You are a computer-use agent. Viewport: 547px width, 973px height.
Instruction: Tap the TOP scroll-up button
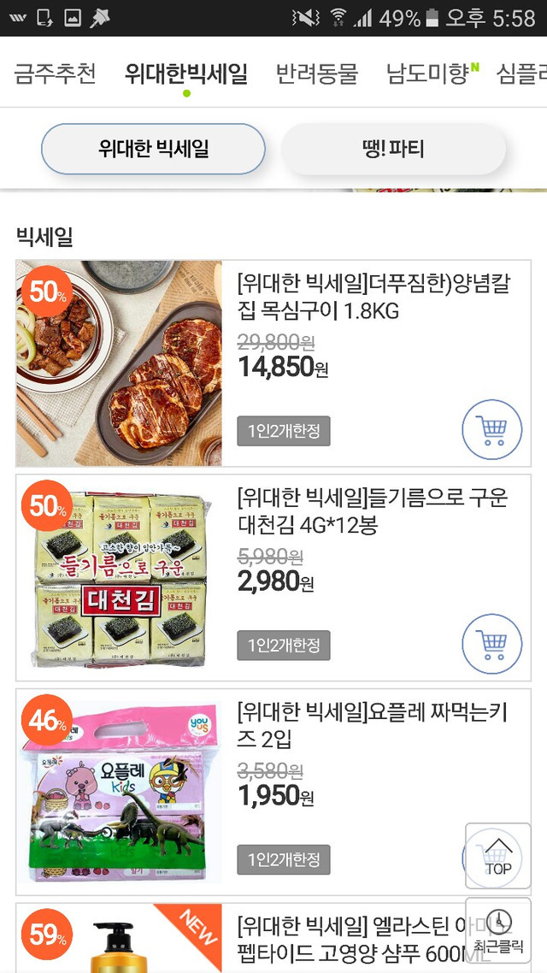coord(498,856)
